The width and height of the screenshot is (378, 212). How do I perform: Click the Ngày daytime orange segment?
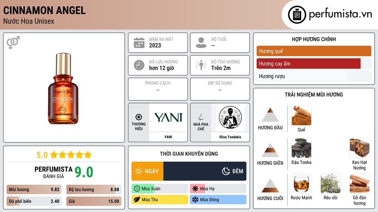tap(148, 171)
